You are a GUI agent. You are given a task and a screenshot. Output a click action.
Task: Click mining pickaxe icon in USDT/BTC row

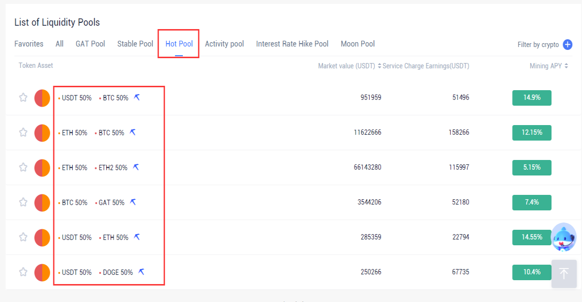coord(137,97)
